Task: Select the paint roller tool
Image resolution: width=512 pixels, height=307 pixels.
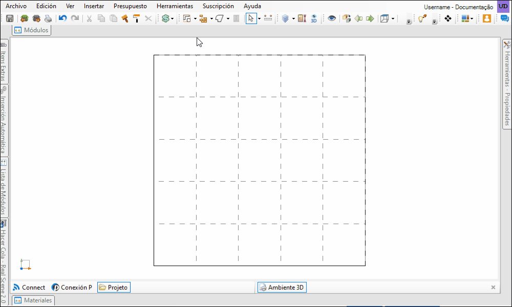Action: 137,18
